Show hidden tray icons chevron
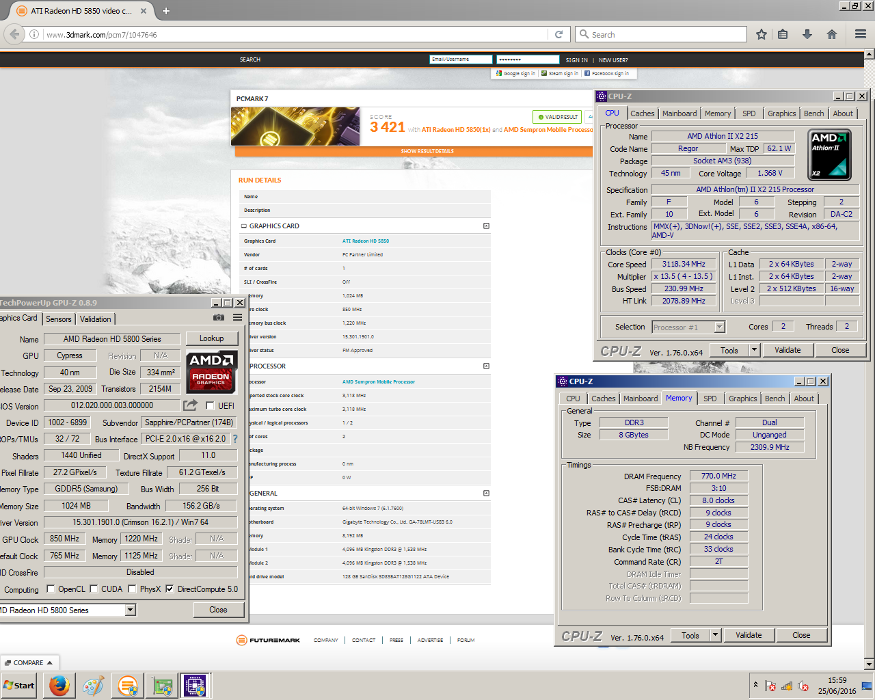Image resolution: width=875 pixels, height=700 pixels. point(755,684)
